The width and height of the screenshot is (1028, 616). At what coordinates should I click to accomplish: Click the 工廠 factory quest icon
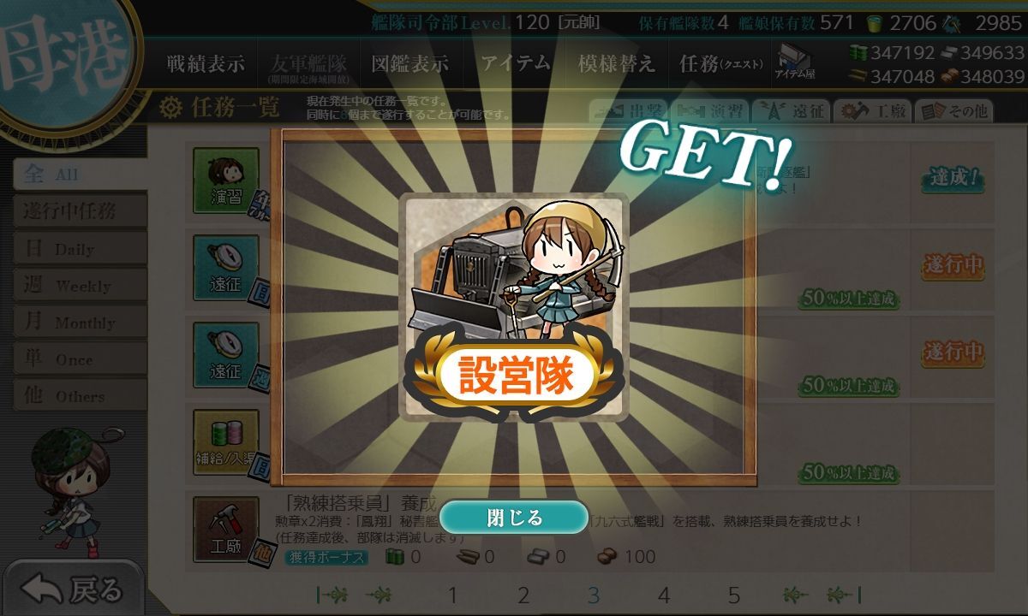[226, 530]
